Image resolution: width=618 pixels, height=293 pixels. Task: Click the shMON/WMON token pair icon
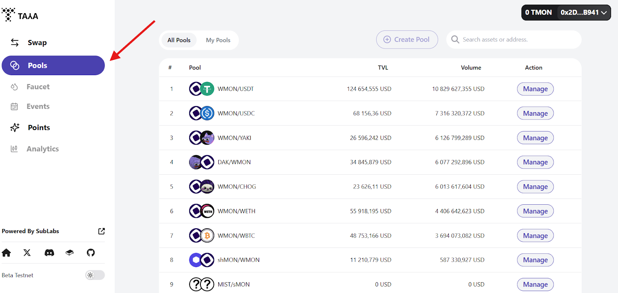[202, 260]
